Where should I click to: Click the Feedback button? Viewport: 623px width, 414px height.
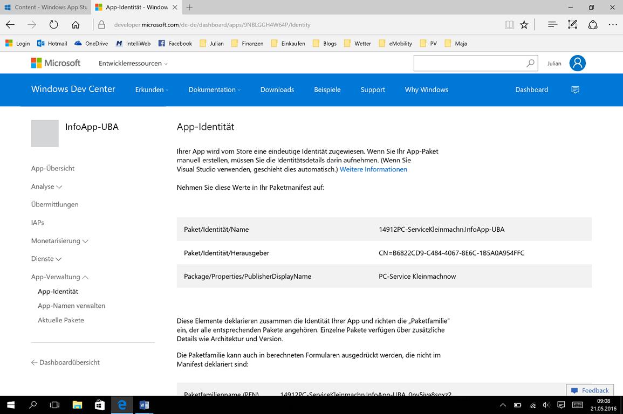coord(590,390)
